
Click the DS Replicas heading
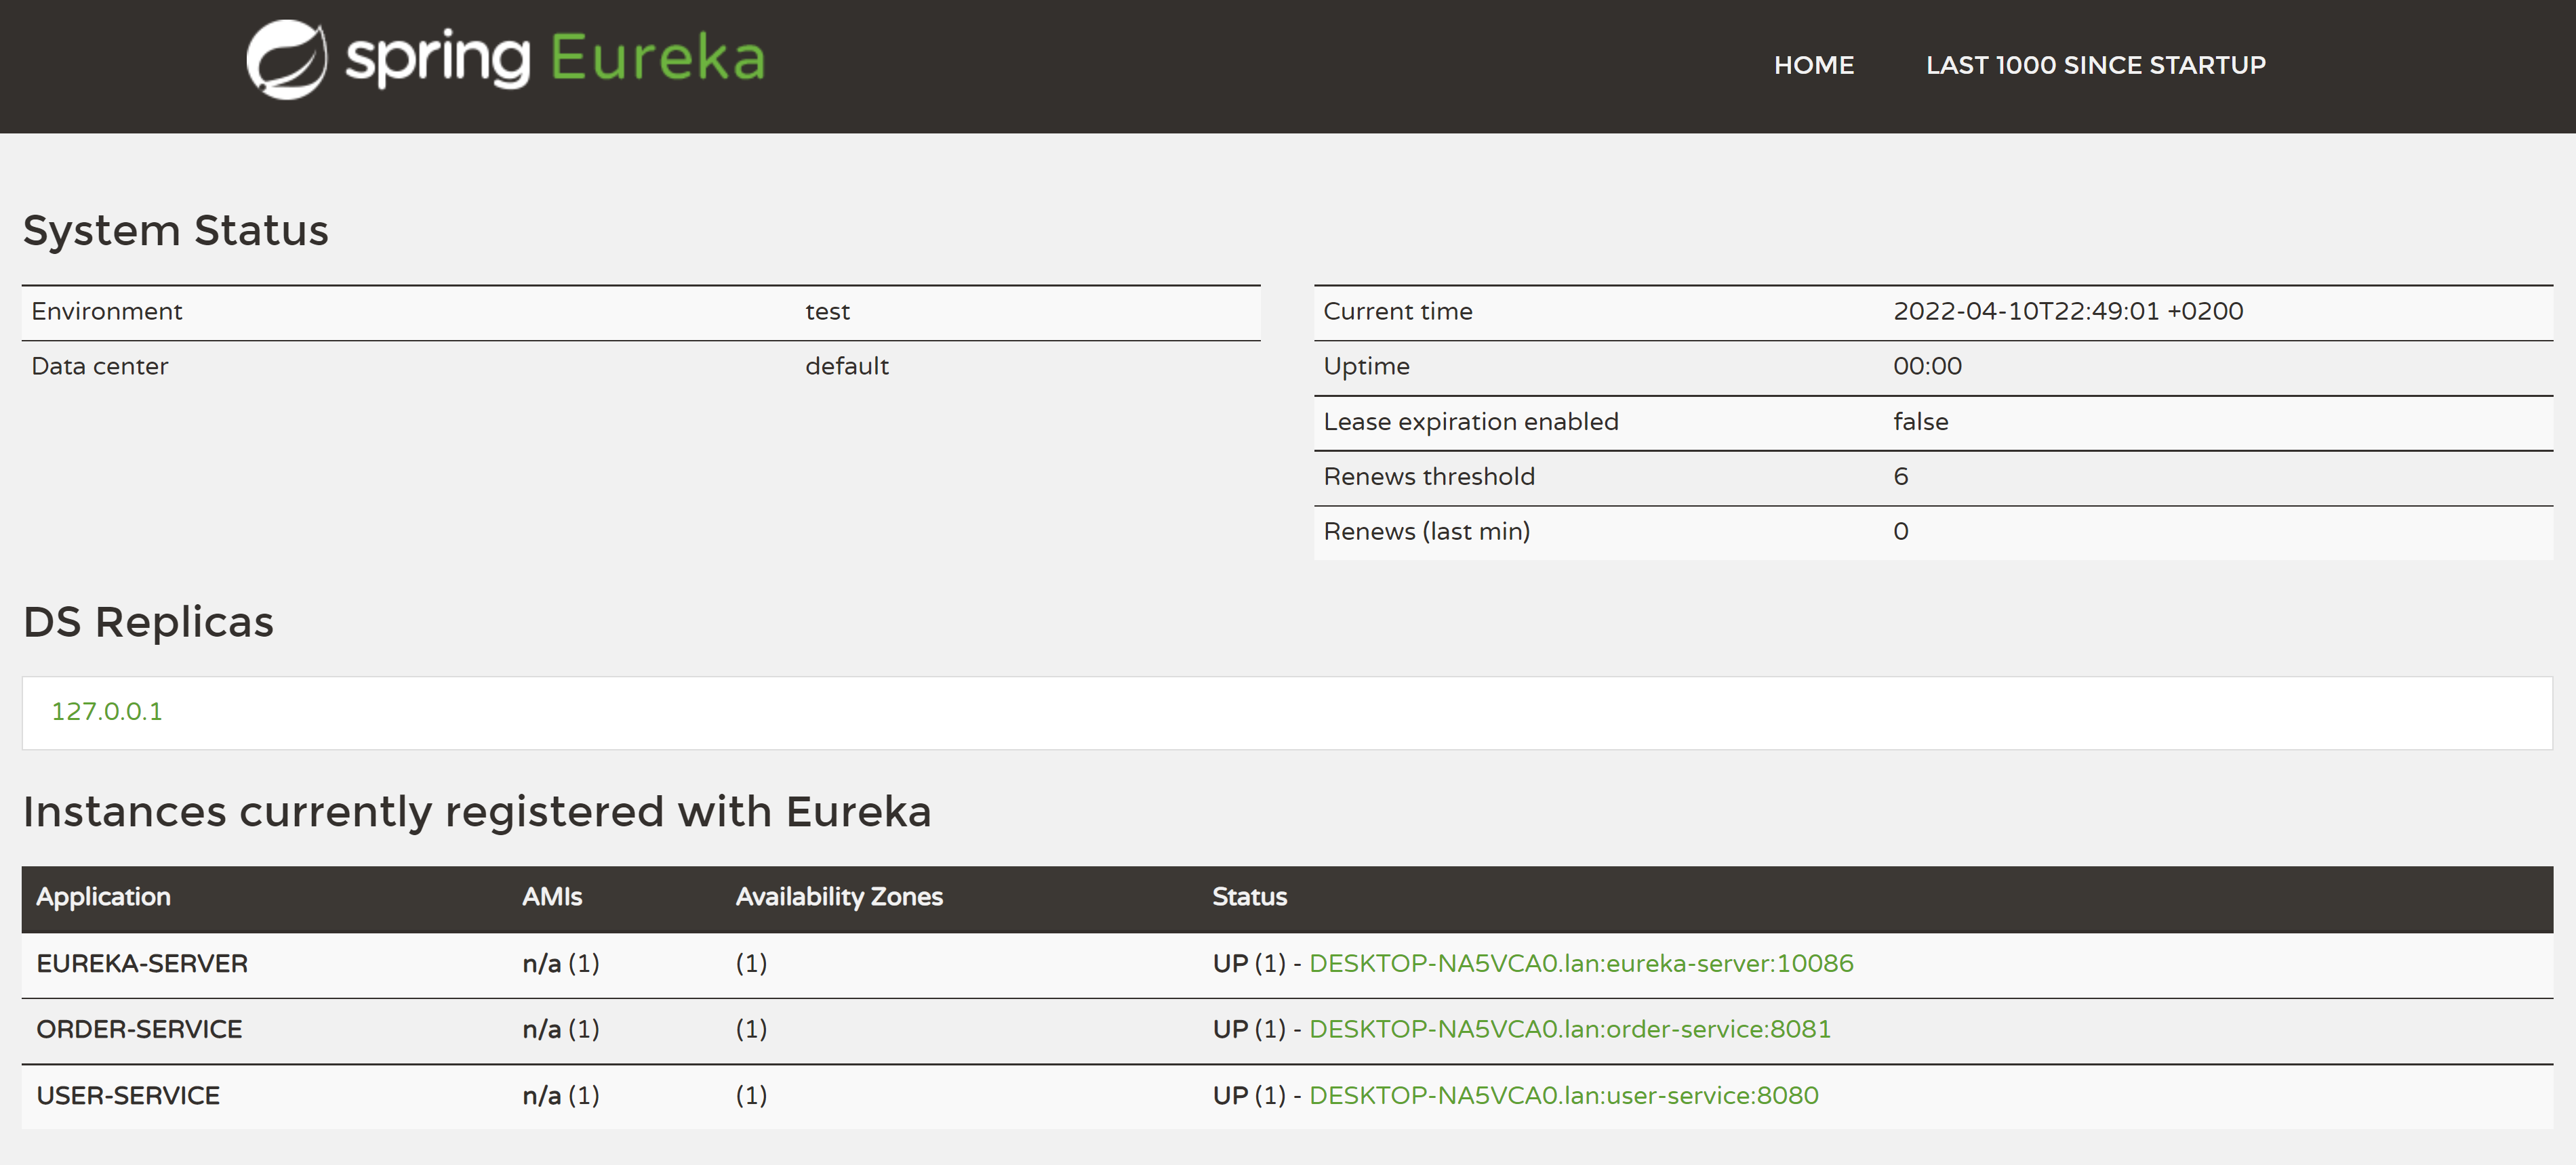148,622
